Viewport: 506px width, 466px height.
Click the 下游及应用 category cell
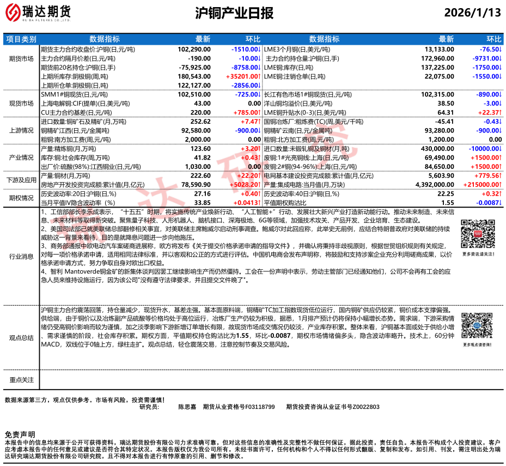tap(21, 180)
